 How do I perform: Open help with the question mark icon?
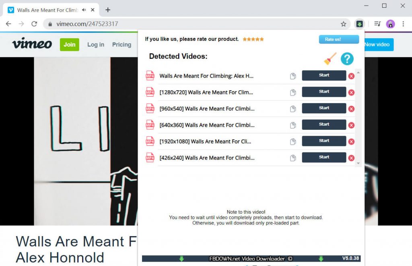(347, 59)
